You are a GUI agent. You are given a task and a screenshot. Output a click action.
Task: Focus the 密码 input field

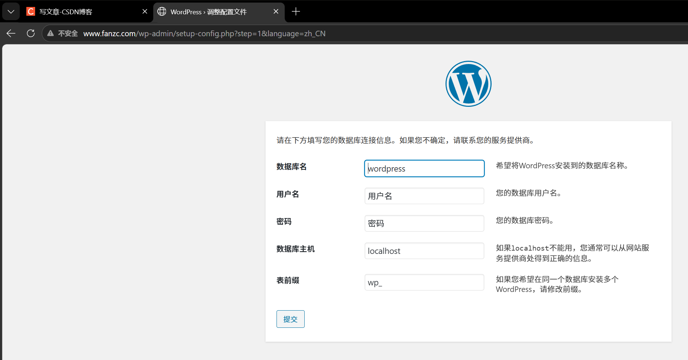point(424,224)
